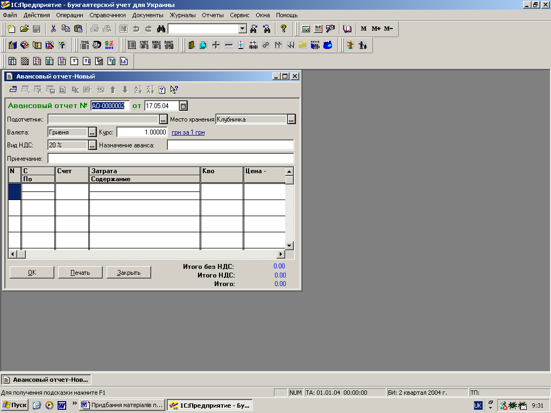Click the Word quick launch icon
This screenshot has width=551, height=413.
pos(62,405)
